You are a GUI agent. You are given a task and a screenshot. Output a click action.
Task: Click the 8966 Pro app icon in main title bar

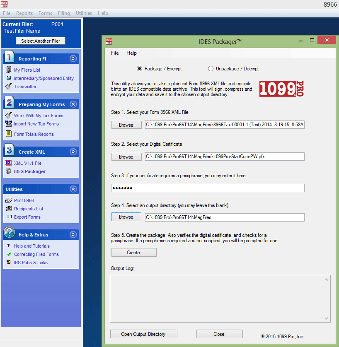[4, 4]
